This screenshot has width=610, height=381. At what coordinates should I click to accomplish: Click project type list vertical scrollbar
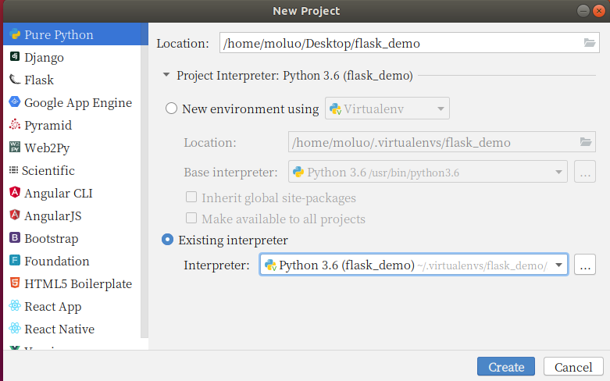click(144, 180)
